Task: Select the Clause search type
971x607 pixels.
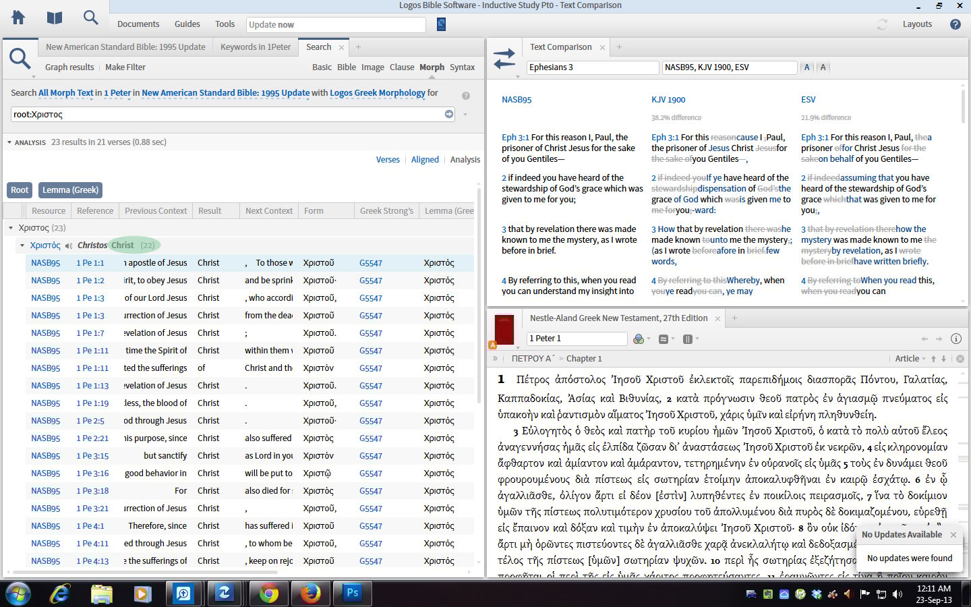Action: click(x=402, y=67)
